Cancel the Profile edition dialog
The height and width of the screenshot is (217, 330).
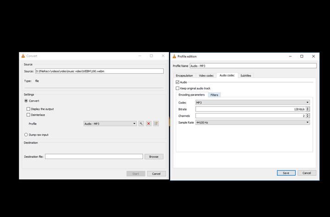(x=307, y=173)
